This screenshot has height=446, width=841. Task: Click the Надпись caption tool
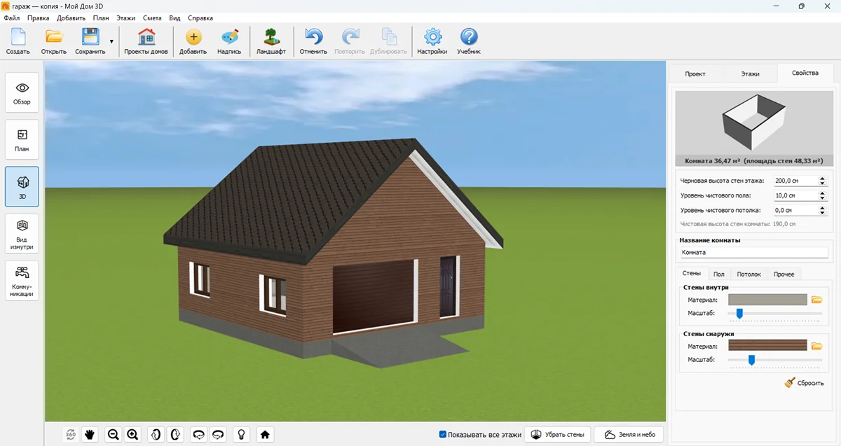pyautogui.click(x=229, y=42)
